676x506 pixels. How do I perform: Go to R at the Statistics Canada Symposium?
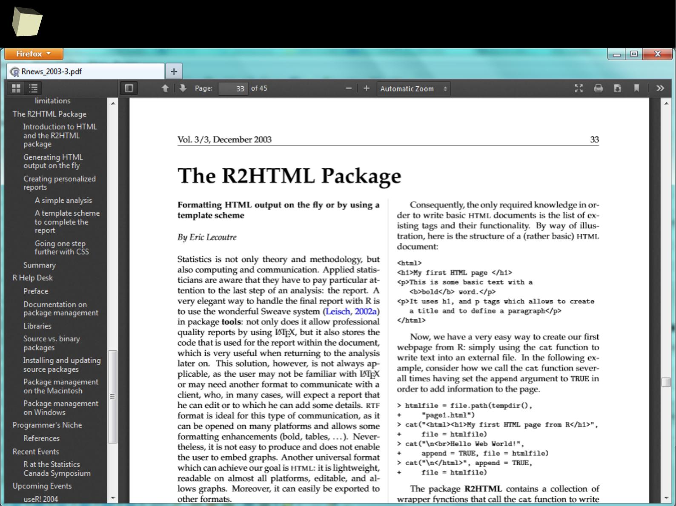(x=57, y=469)
